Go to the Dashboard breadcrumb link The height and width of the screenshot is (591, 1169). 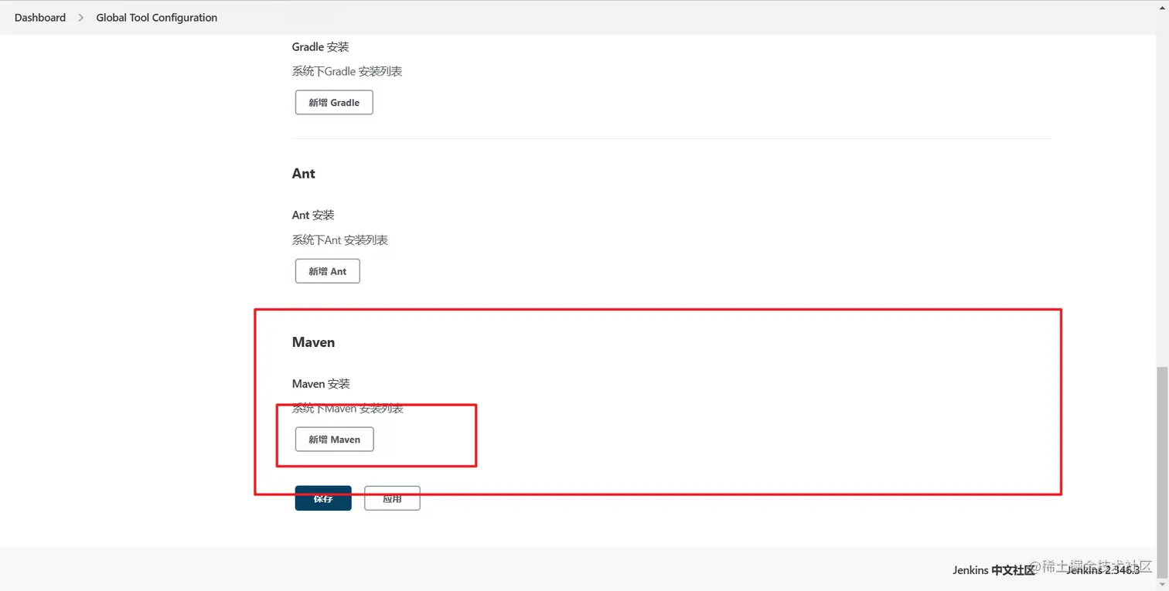pos(40,17)
